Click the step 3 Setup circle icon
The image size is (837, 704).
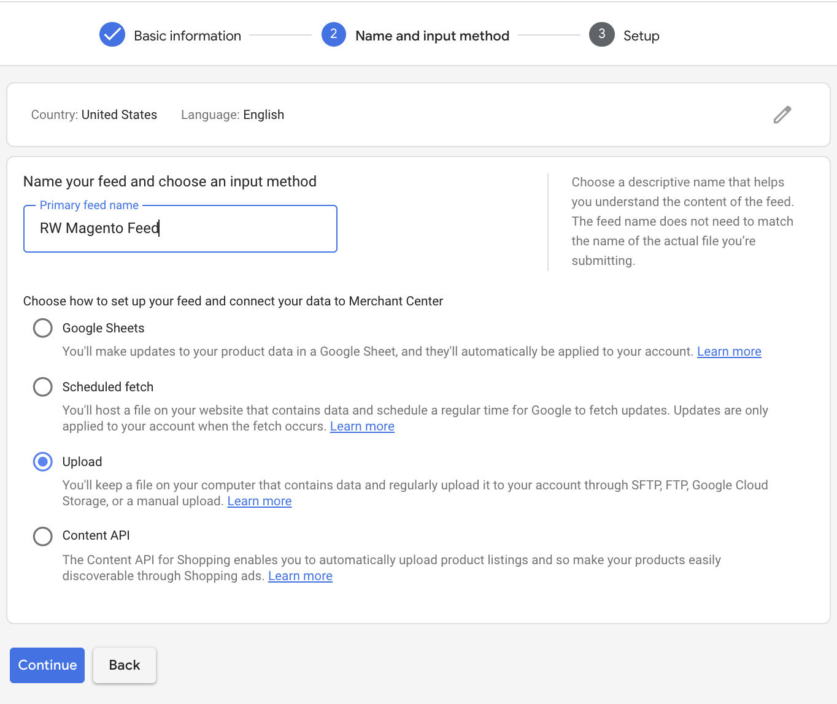(602, 35)
